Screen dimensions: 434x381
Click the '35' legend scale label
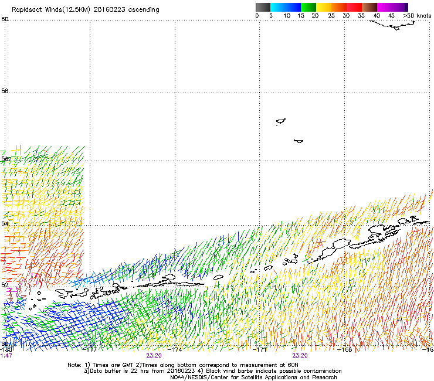tap(361, 16)
